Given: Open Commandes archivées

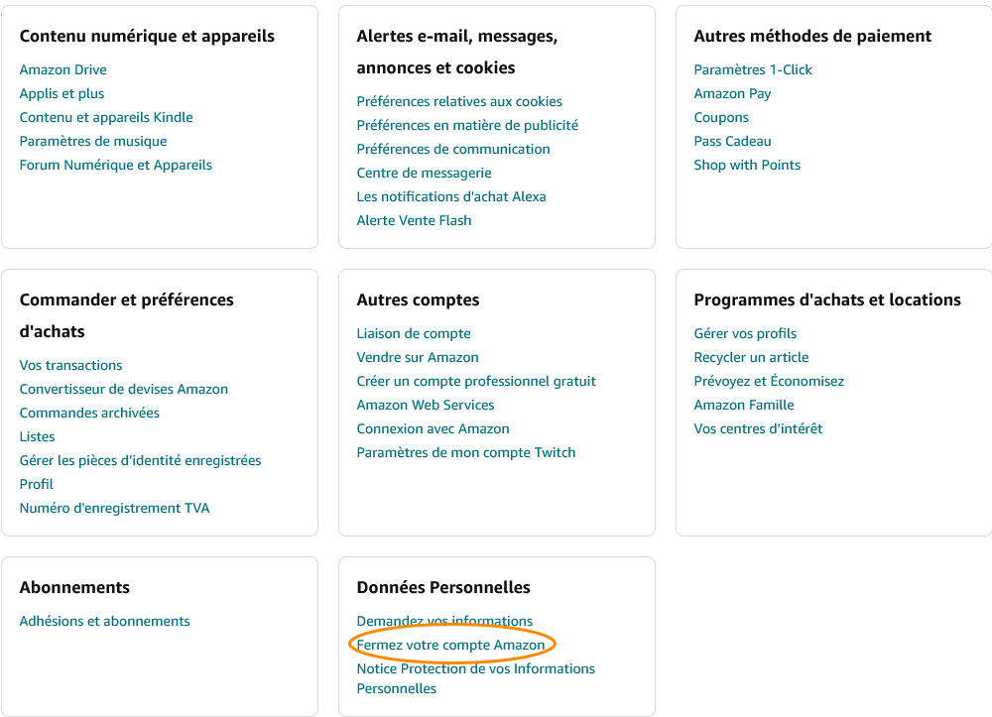Looking at the screenshot, I should (x=89, y=413).
